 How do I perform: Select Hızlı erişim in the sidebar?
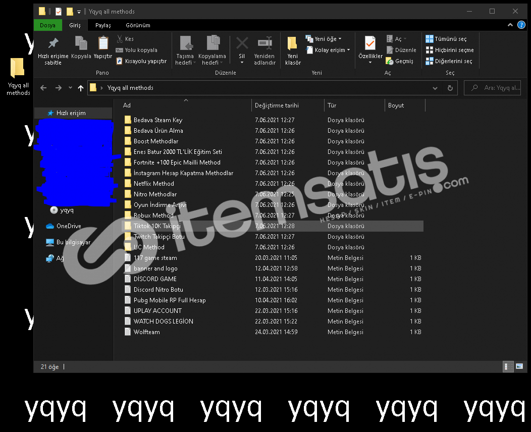(x=73, y=113)
